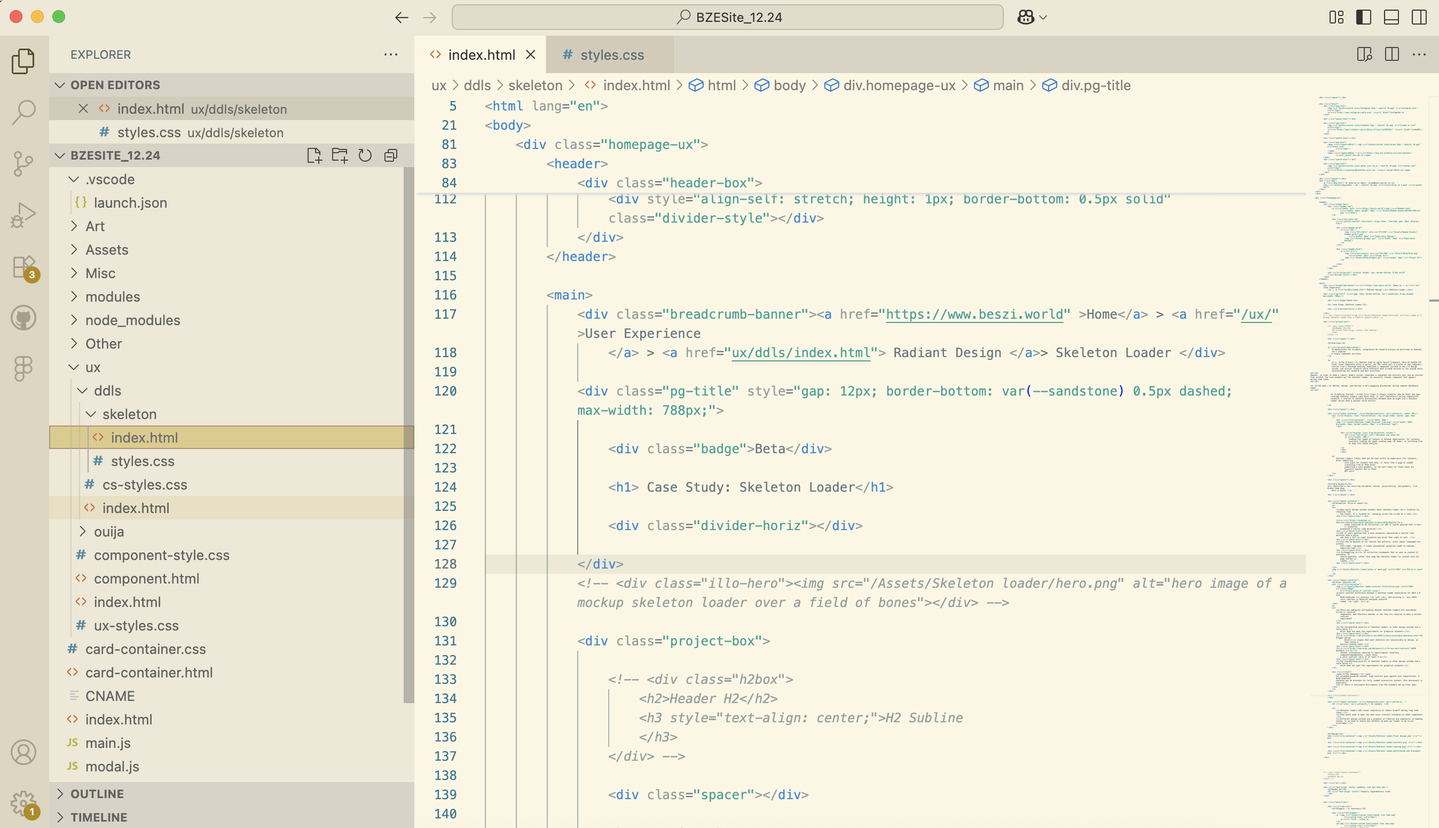This screenshot has width=1439, height=828.
Task: Collapse all folders in the Explorer
Action: [x=391, y=155]
